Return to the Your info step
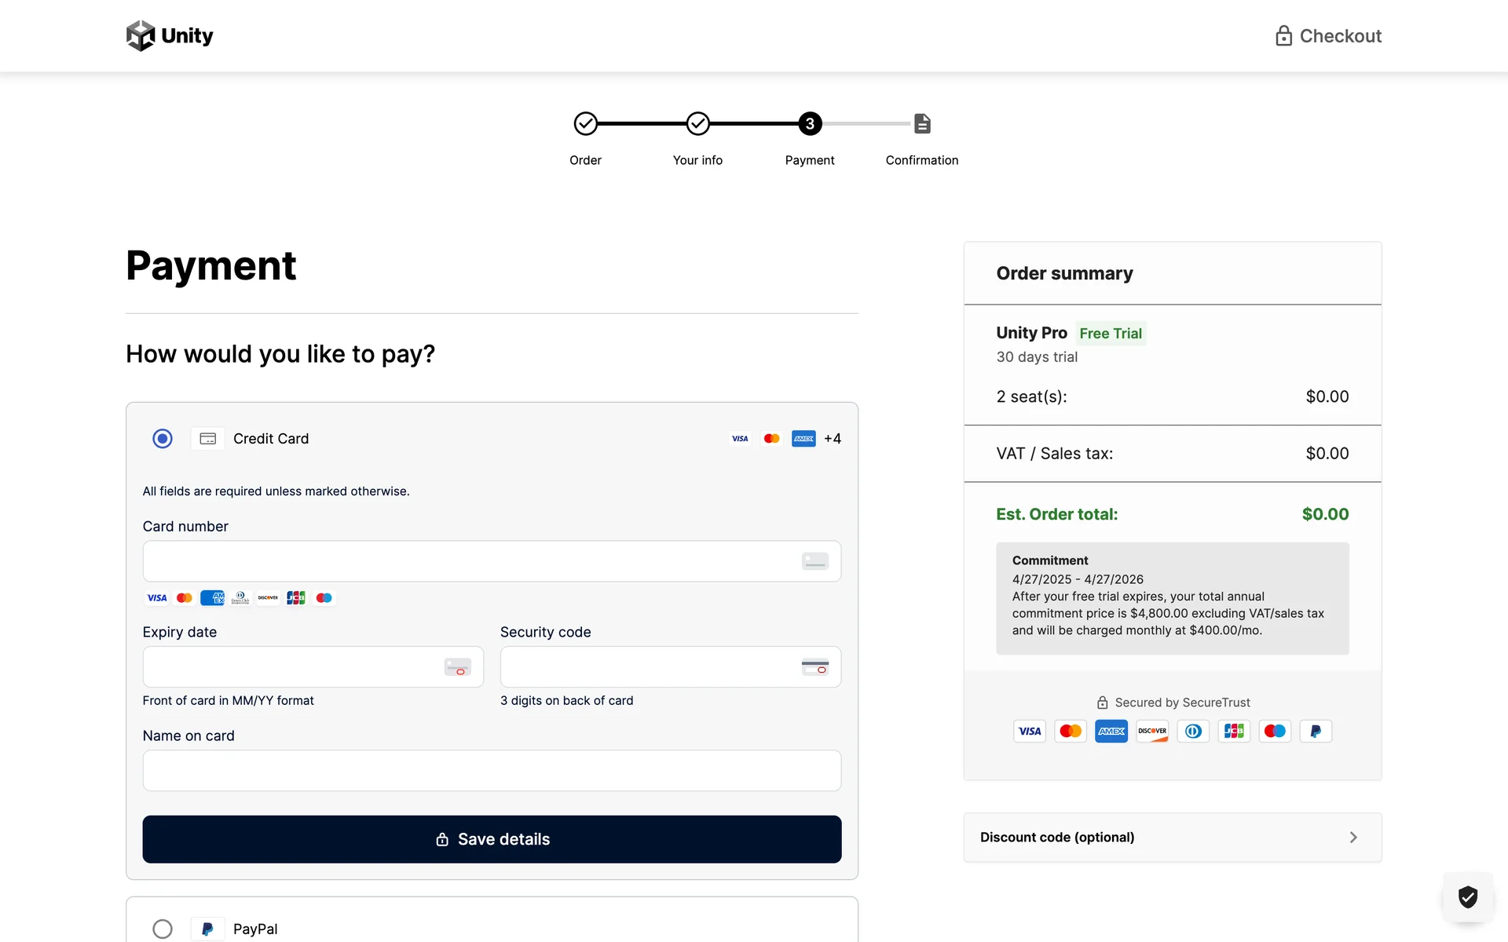Screen dimensions: 1508x942 [x=697, y=124]
